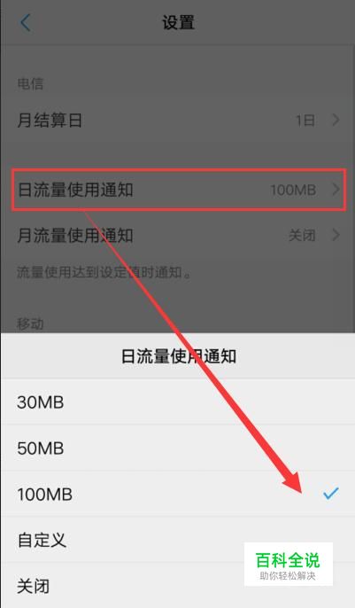Expand chevron beside 日流量使用通知 100MB
The height and width of the screenshot is (608, 355).
click(336, 190)
